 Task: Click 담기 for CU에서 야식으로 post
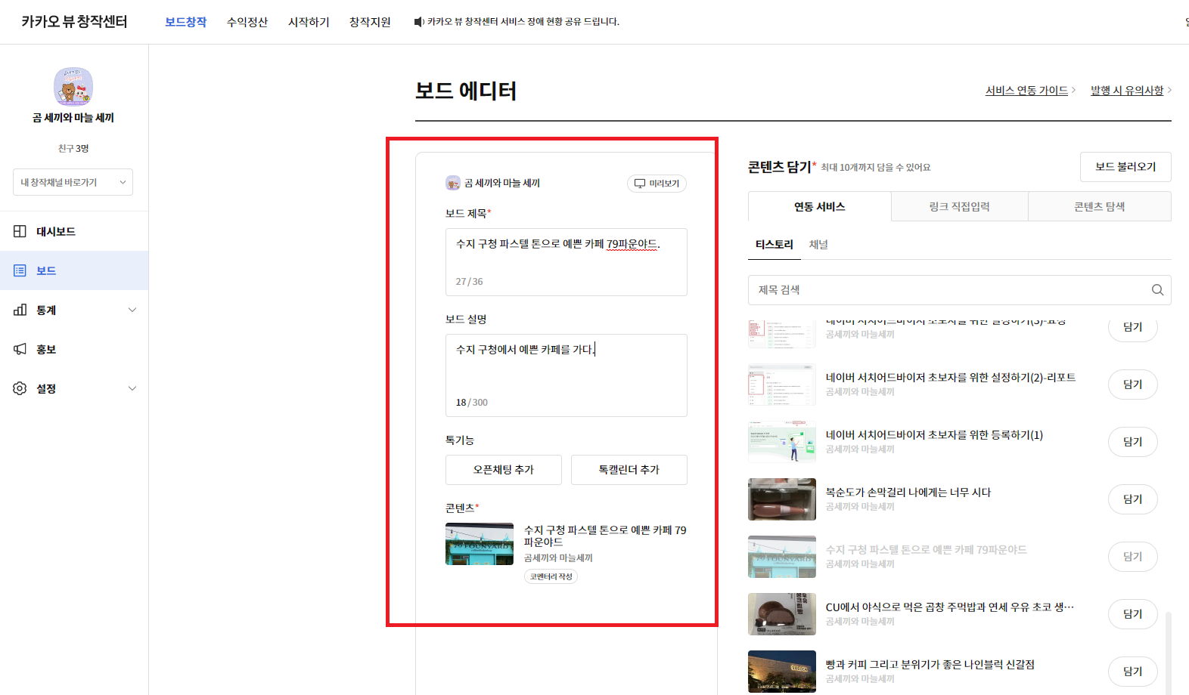pos(1133,614)
